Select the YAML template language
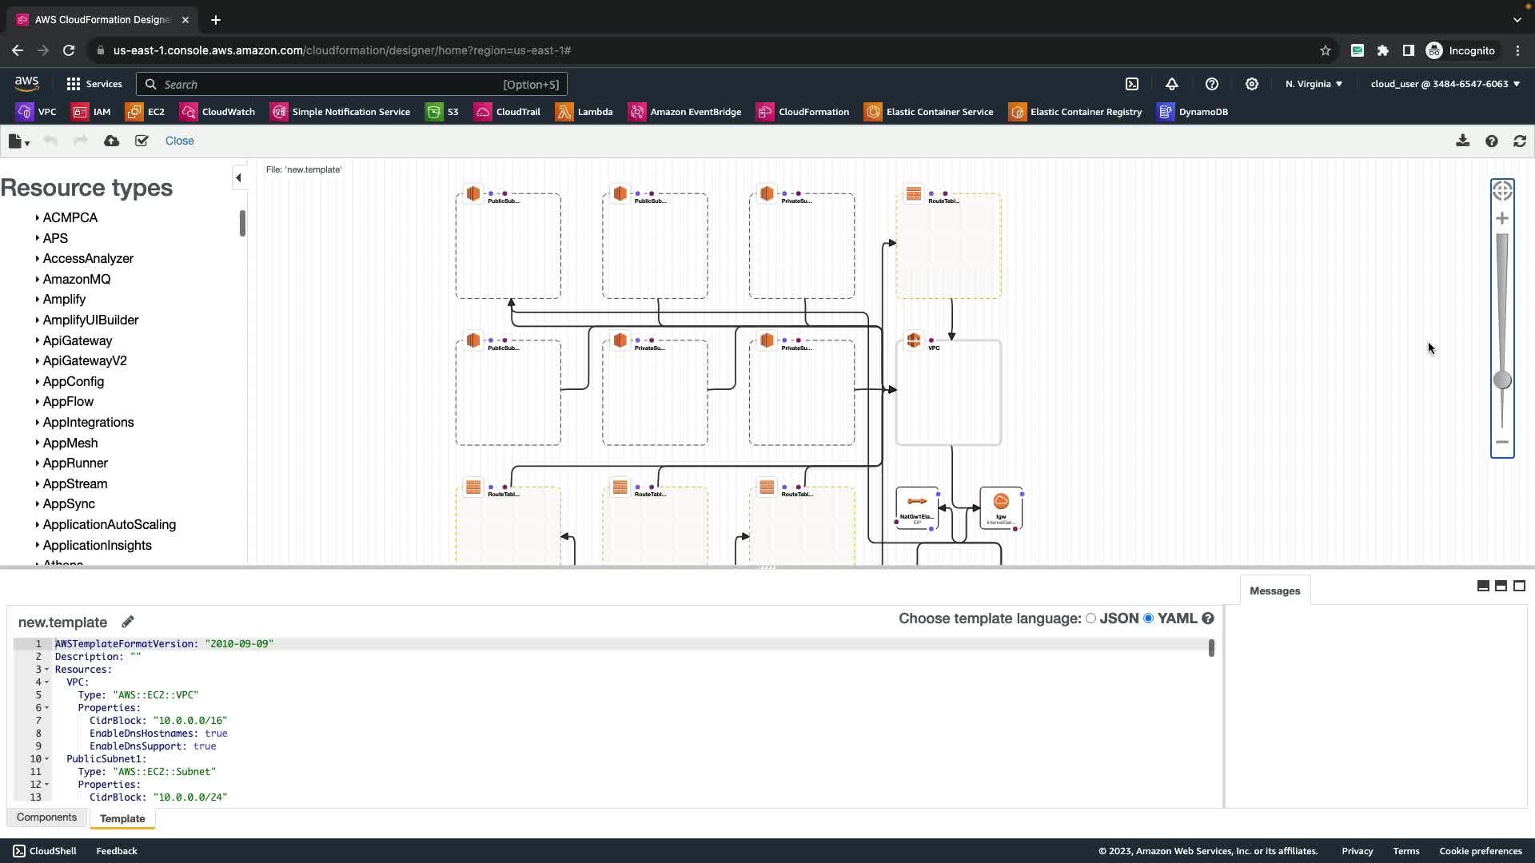This screenshot has width=1535, height=863. point(1149,618)
